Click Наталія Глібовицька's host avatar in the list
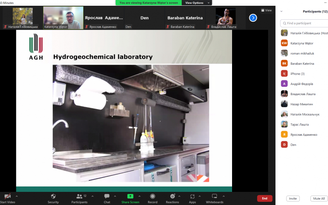This screenshot has height=205, width=328. click(284, 33)
